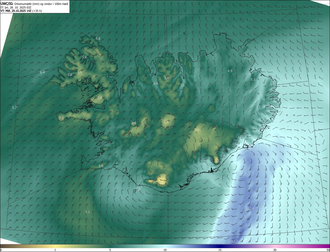Viewport: 330px width, 252px height.
Task: Click the 30 tick on the color scale
Action: (275, 250)
